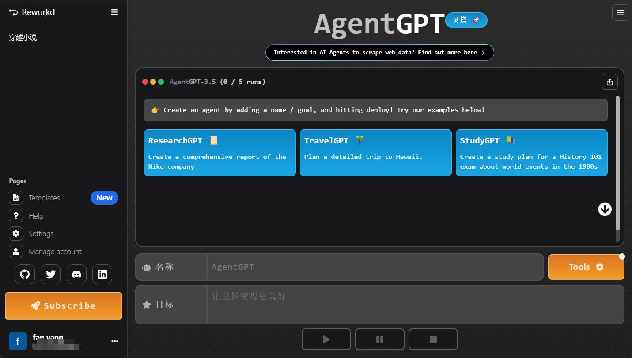Click the Manage account person icon

16,252
